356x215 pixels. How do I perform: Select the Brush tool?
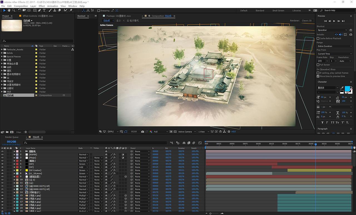click(x=50, y=10)
